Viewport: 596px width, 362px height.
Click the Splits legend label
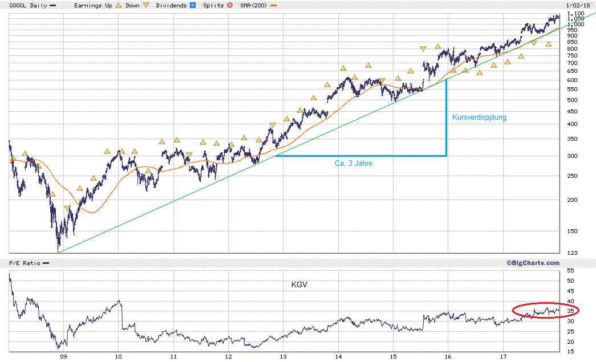pyautogui.click(x=213, y=5)
